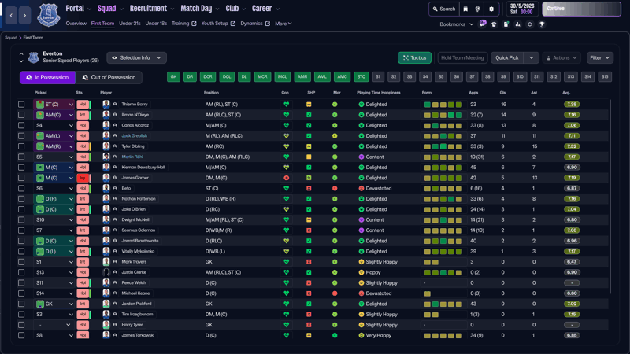Viewport: 630px width, 354px height.
Task: Open the Portal menu
Action: tap(78, 9)
